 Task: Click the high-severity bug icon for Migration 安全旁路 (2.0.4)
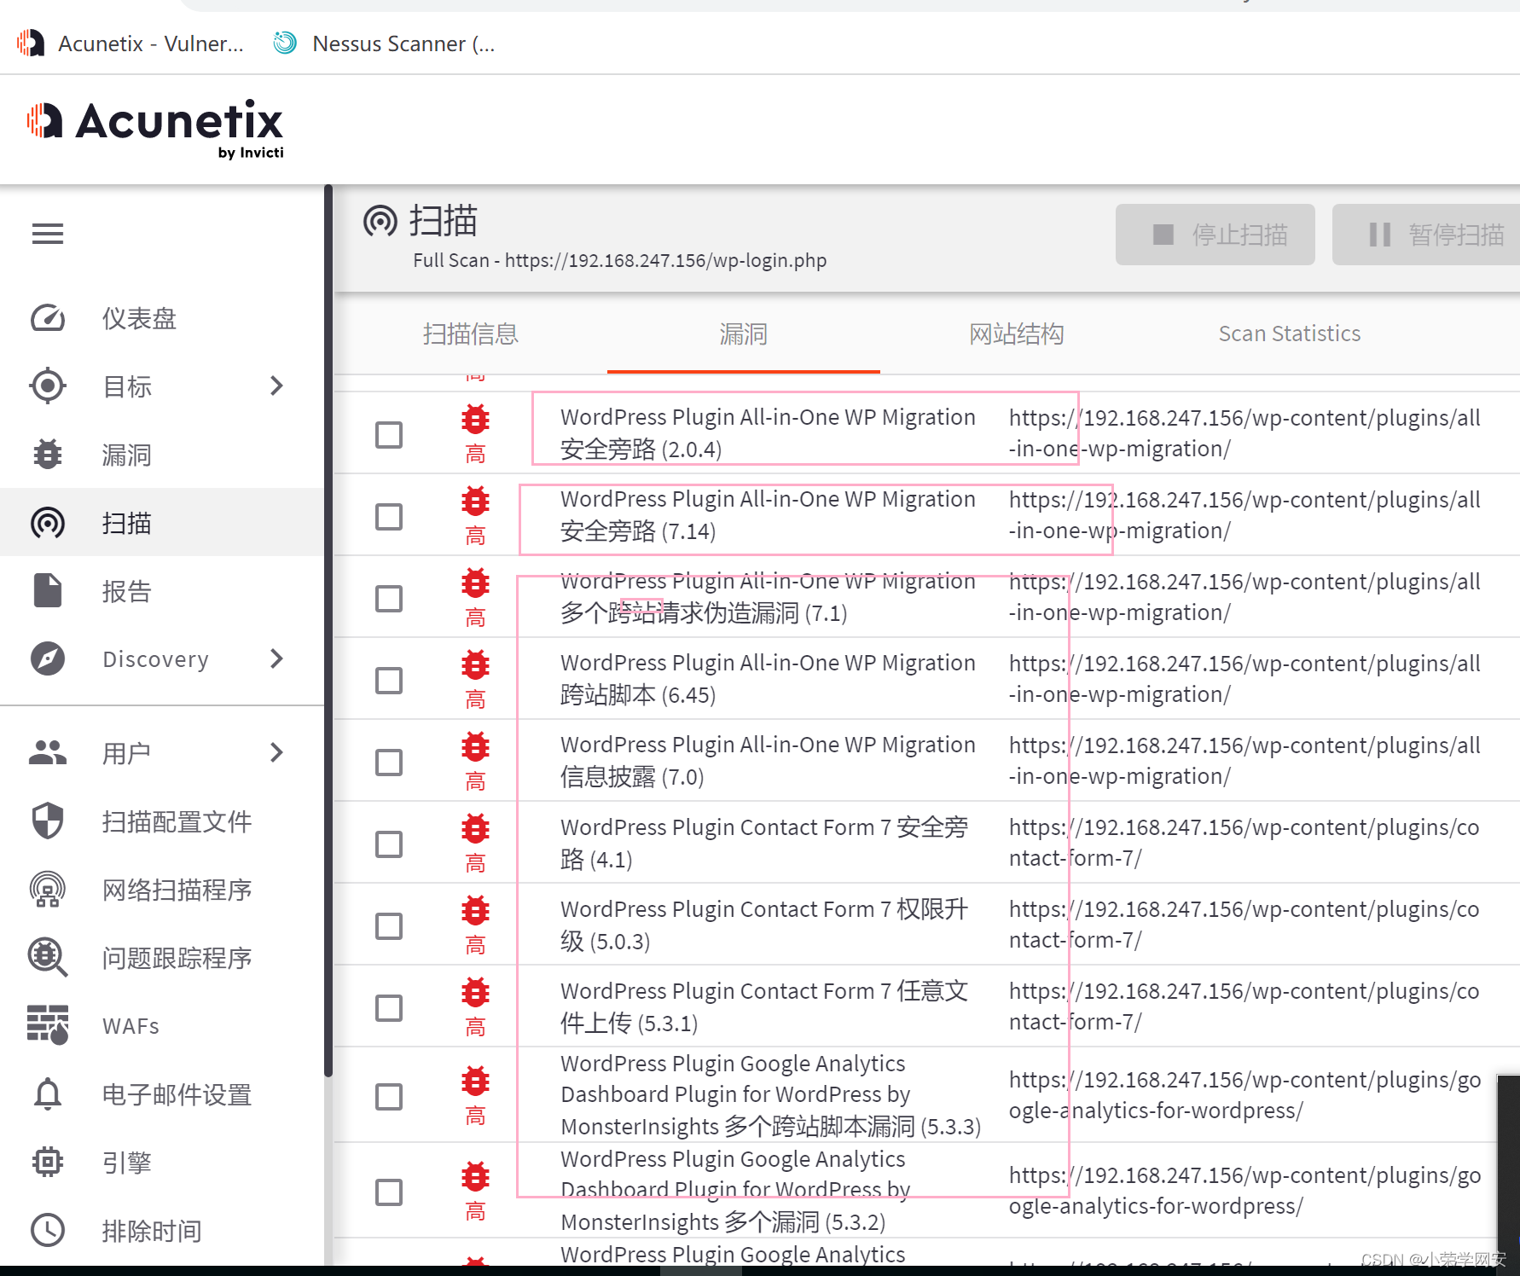[475, 420]
